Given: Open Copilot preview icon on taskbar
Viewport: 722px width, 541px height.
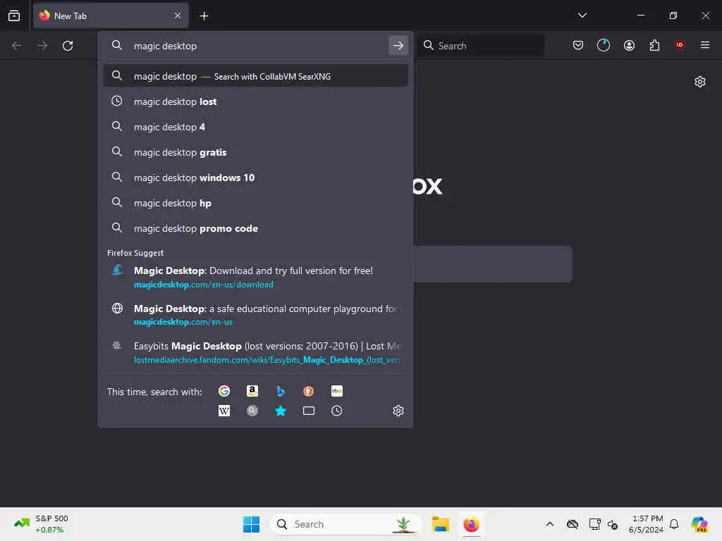Looking at the screenshot, I should (699, 524).
